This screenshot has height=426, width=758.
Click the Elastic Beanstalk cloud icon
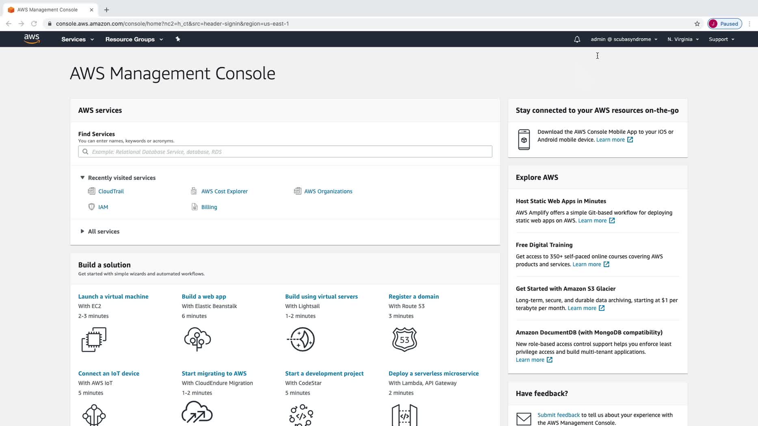point(197,339)
